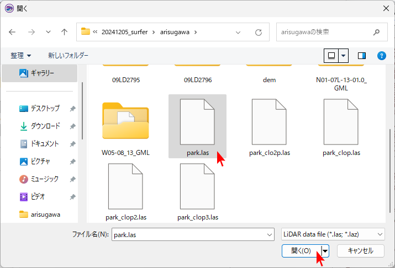The width and height of the screenshot is (395, 268).
Task: Refresh the current folder view
Action: (258, 32)
